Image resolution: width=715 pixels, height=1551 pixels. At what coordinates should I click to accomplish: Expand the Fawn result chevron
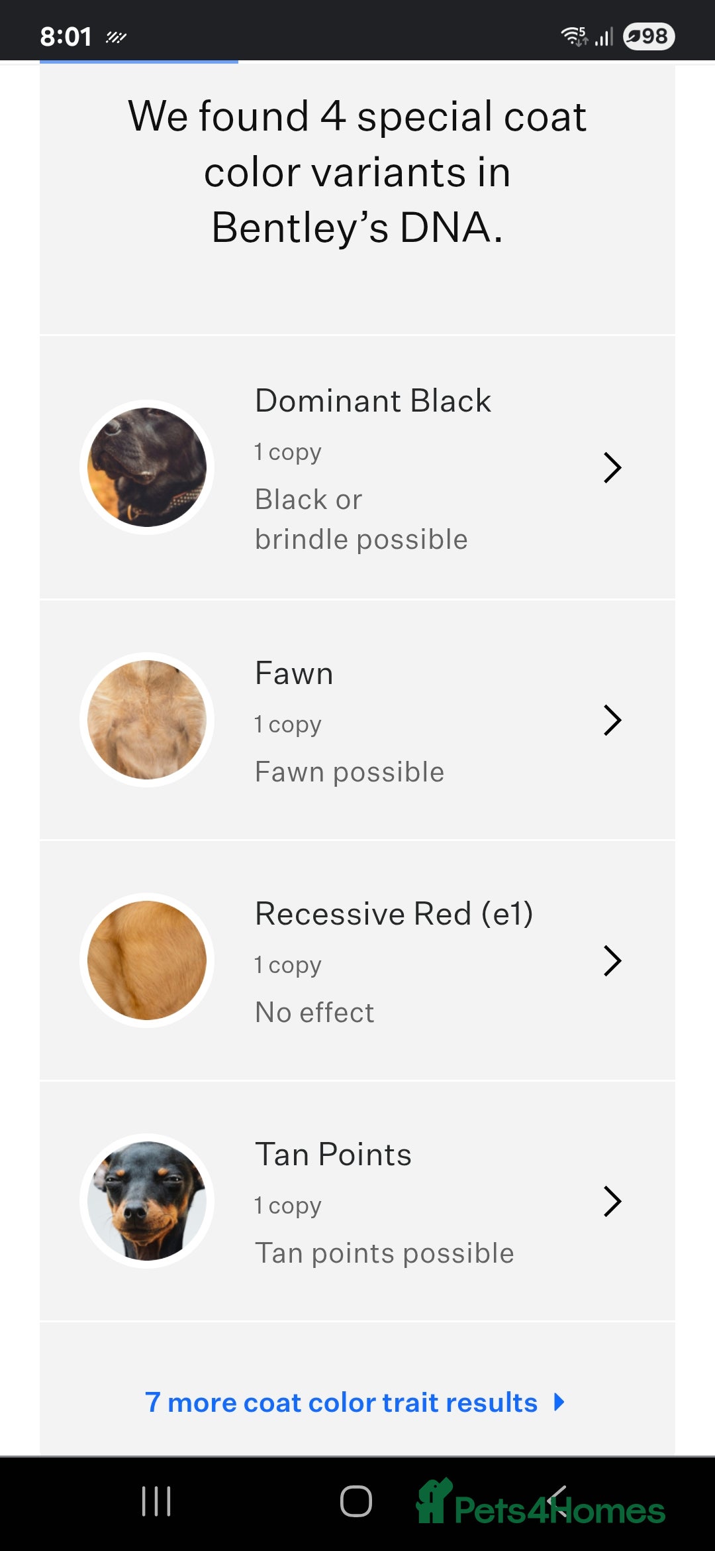612,720
